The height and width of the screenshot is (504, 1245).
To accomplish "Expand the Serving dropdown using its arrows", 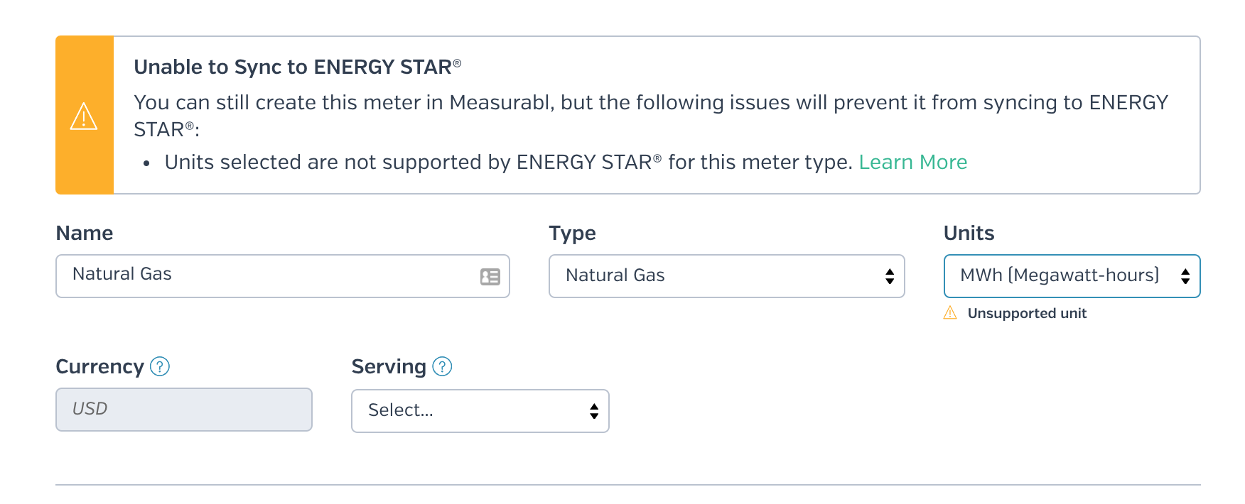I will (594, 411).
